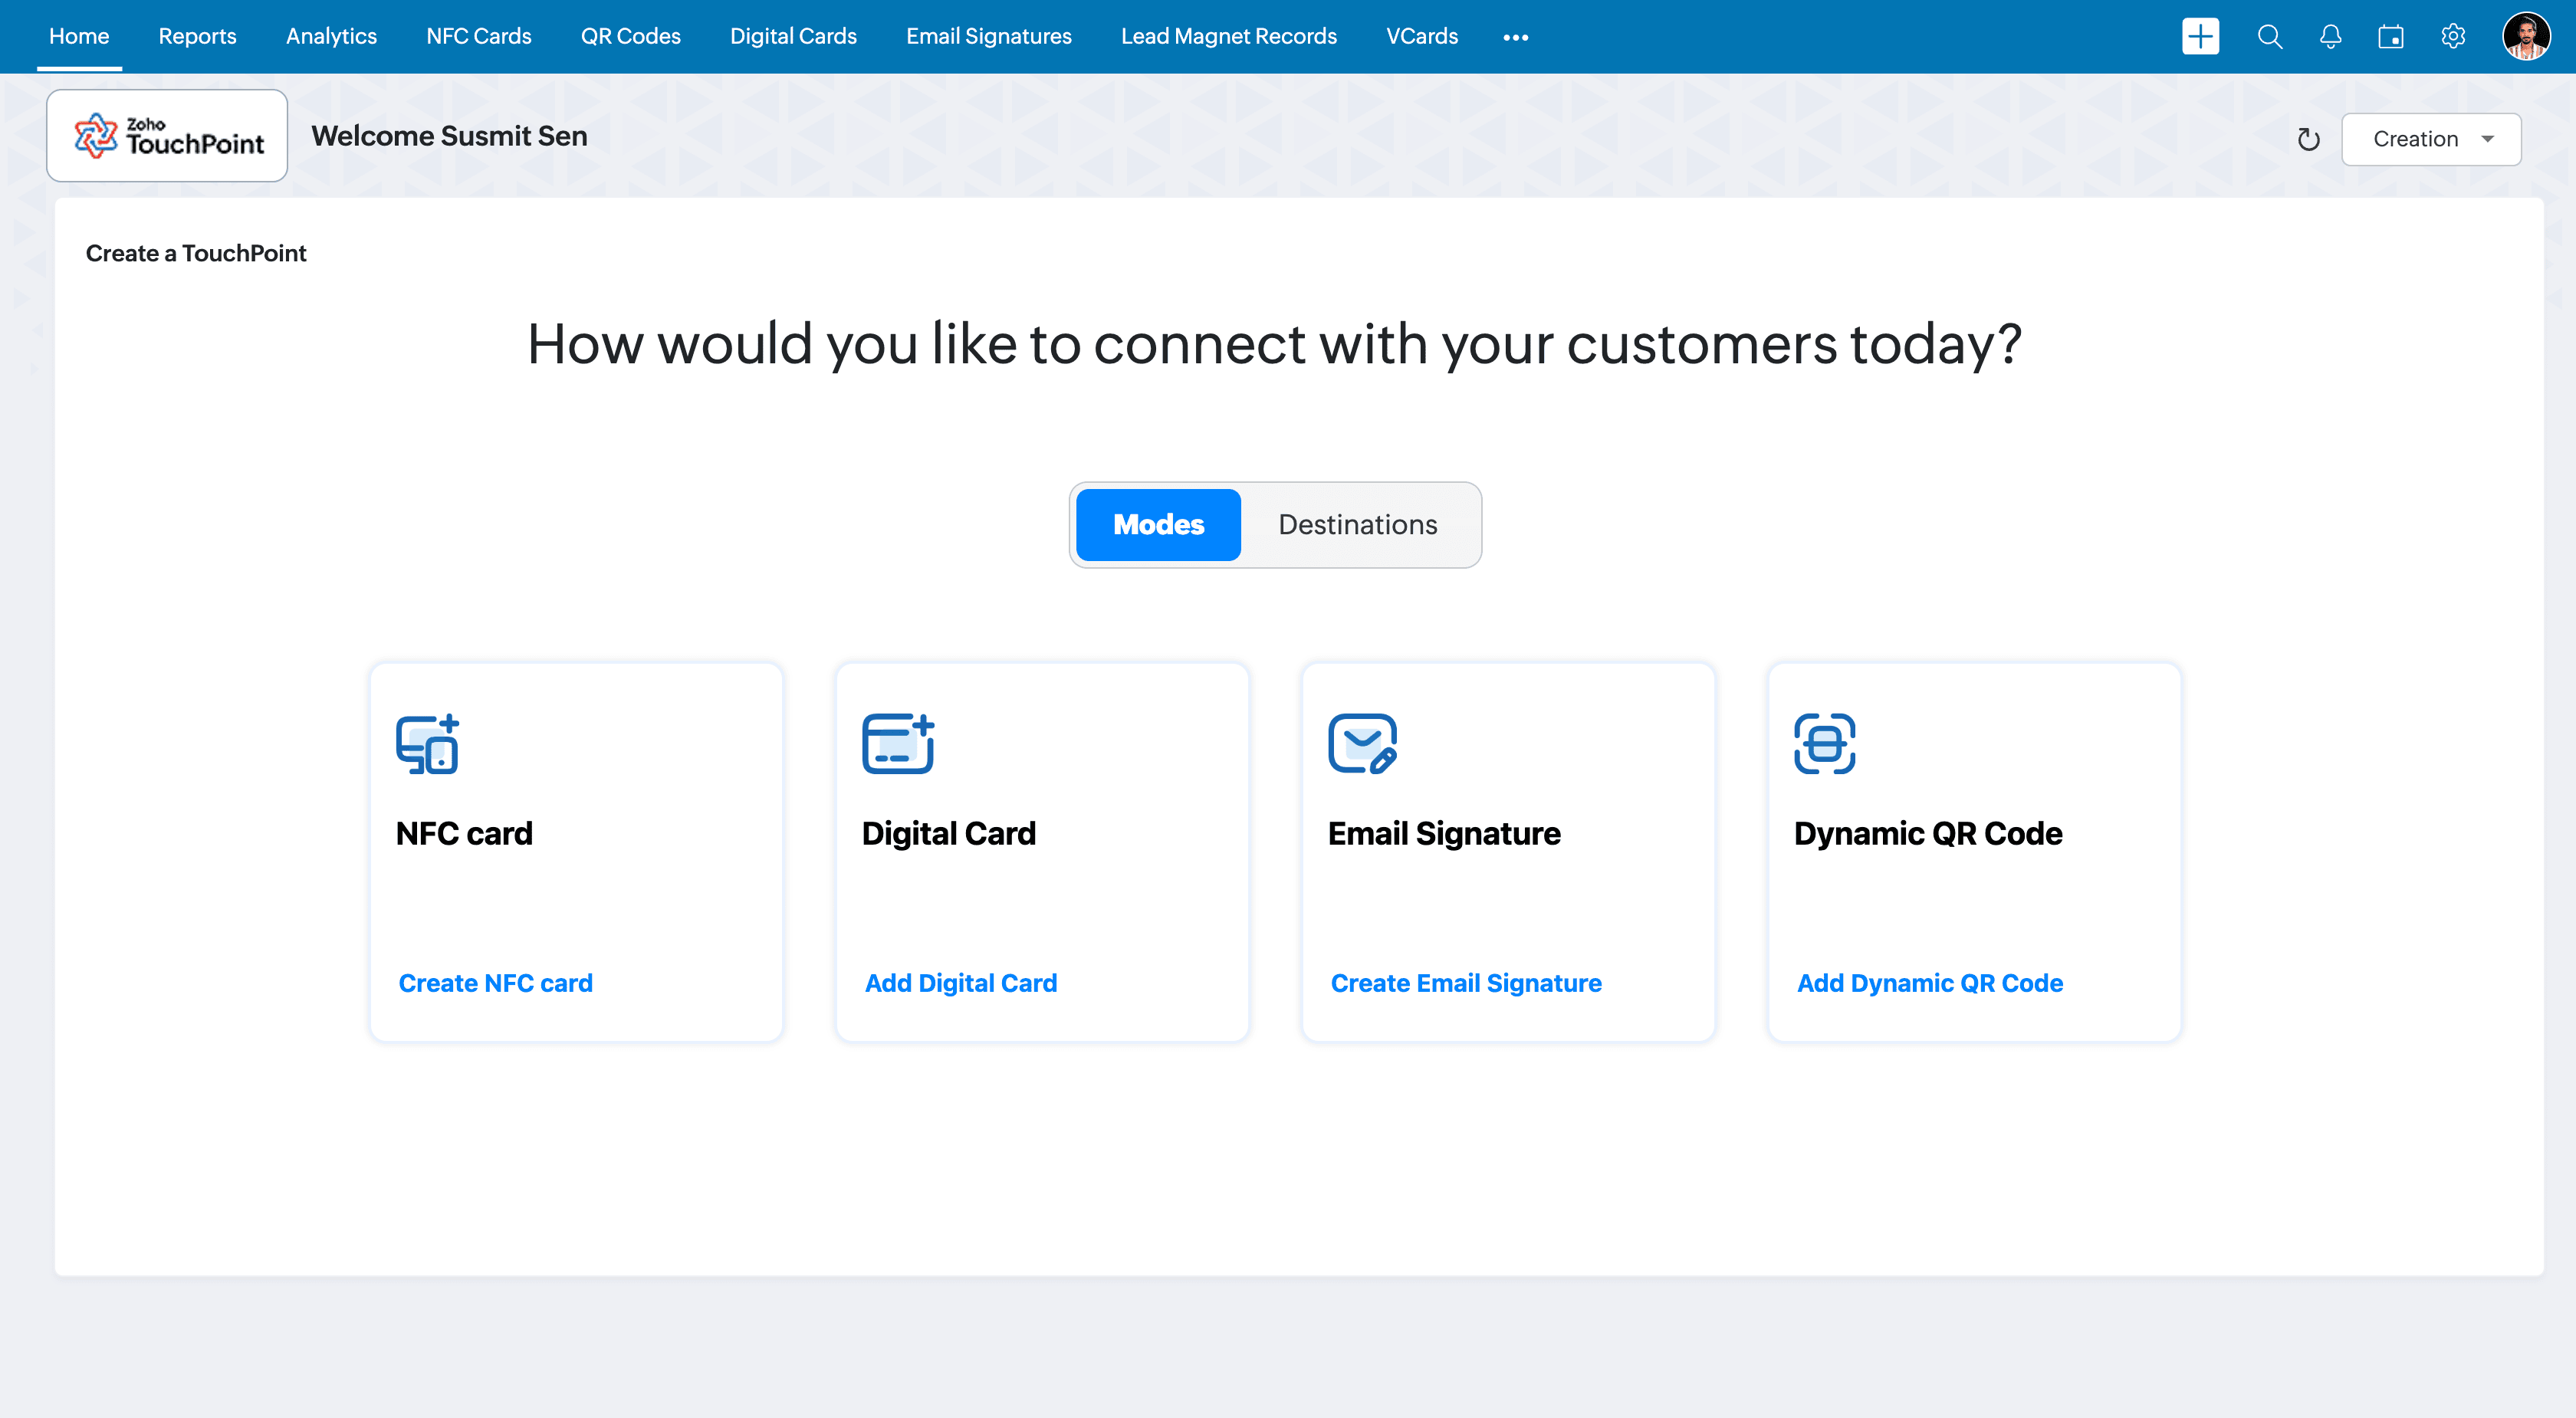The height and width of the screenshot is (1418, 2576).
Task: Open the Analytics tab
Action: tap(331, 37)
